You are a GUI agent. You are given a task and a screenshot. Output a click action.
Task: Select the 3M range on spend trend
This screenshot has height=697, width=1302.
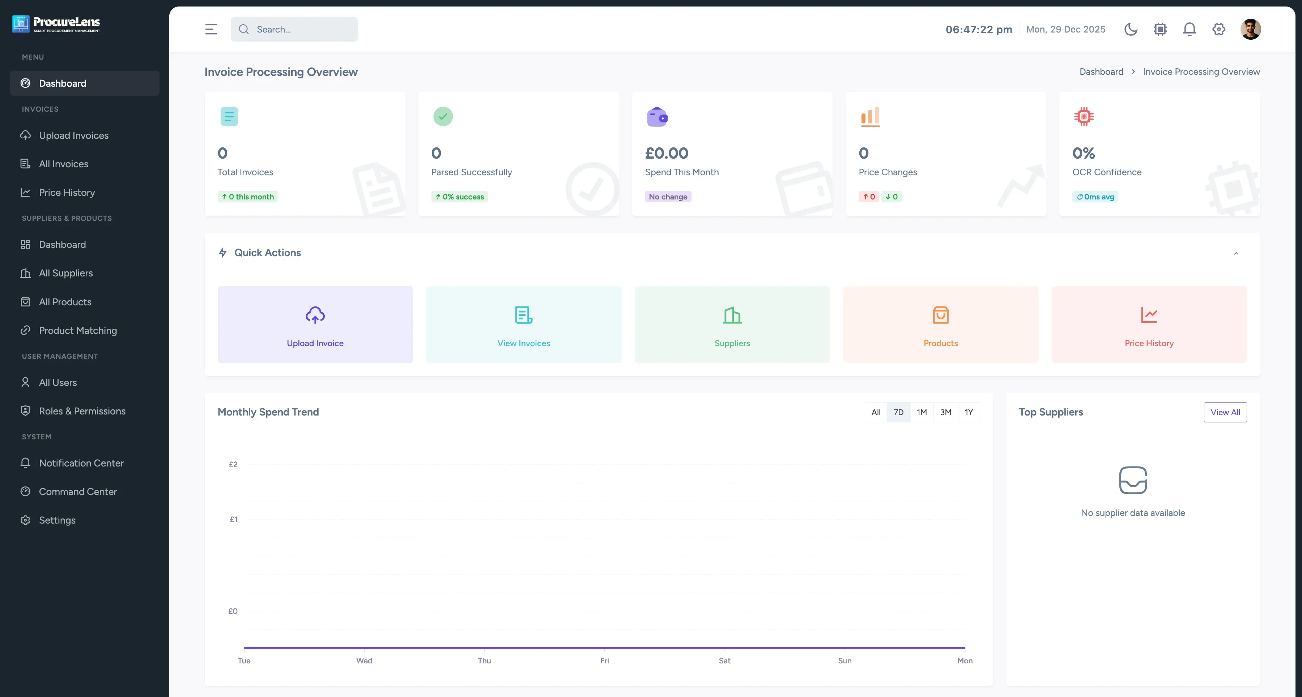(946, 412)
